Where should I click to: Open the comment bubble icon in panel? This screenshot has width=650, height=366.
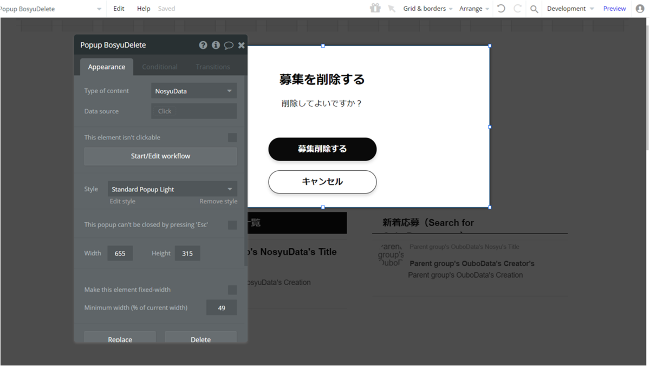coord(229,45)
